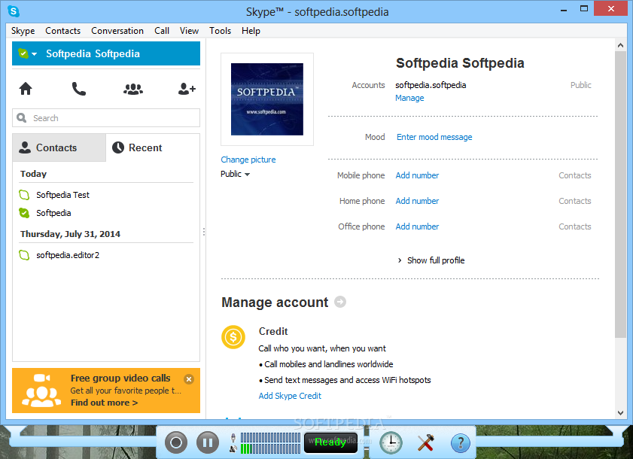Open the View menu
Screen dimensions: 633x459
point(189,31)
